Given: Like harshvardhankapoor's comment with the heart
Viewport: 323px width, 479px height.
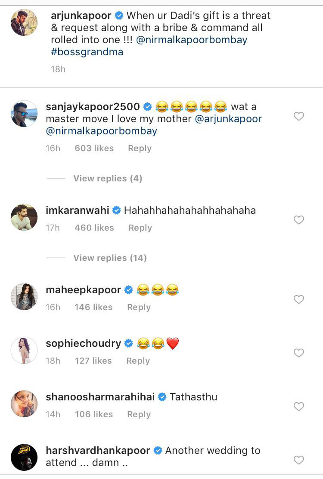Looking at the screenshot, I should [x=299, y=460].
